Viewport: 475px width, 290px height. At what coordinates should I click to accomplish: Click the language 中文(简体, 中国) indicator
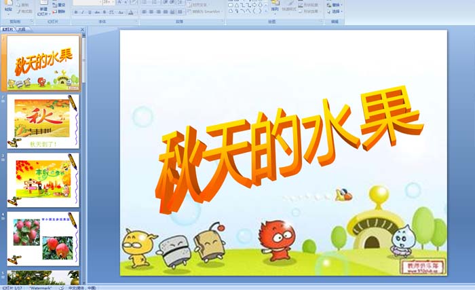click(x=82, y=287)
